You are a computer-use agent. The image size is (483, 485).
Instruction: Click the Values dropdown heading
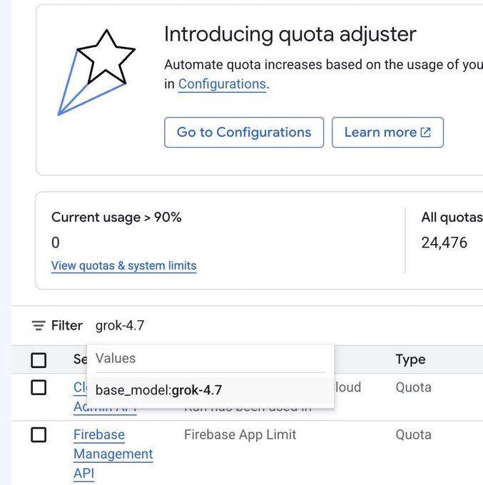[x=116, y=359]
